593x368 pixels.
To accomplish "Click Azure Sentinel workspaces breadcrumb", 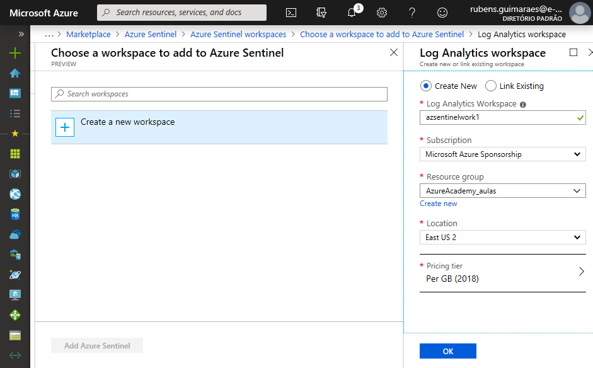I will pos(238,34).
